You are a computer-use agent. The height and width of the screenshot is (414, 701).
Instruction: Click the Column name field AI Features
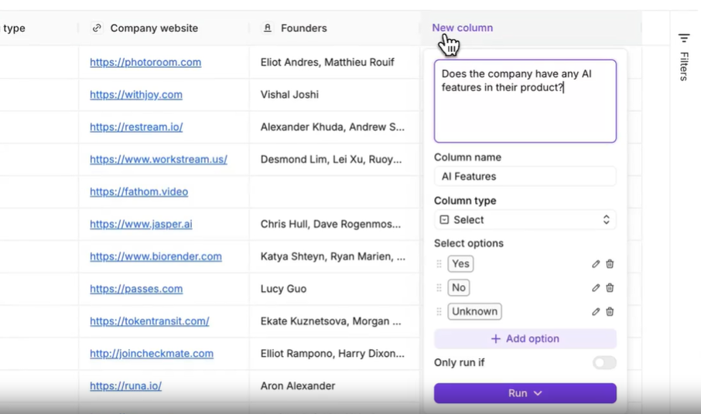(x=525, y=177)
